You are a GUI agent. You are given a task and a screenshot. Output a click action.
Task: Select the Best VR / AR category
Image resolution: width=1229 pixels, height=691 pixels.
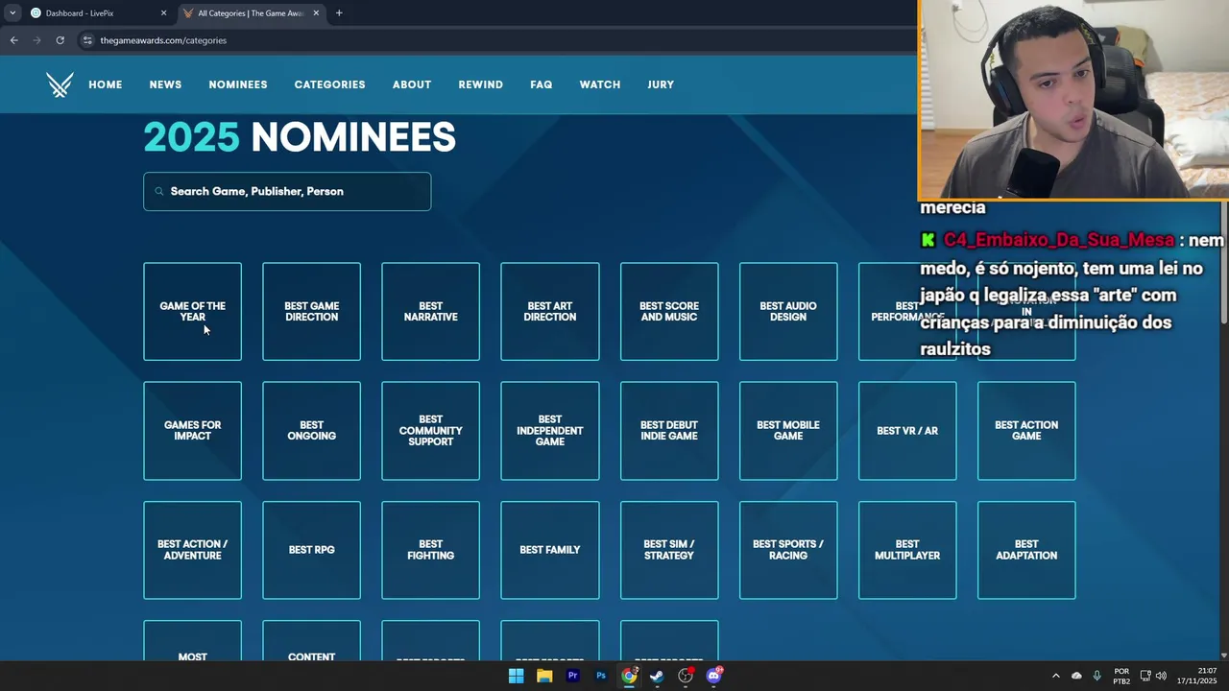click(907, 431)
